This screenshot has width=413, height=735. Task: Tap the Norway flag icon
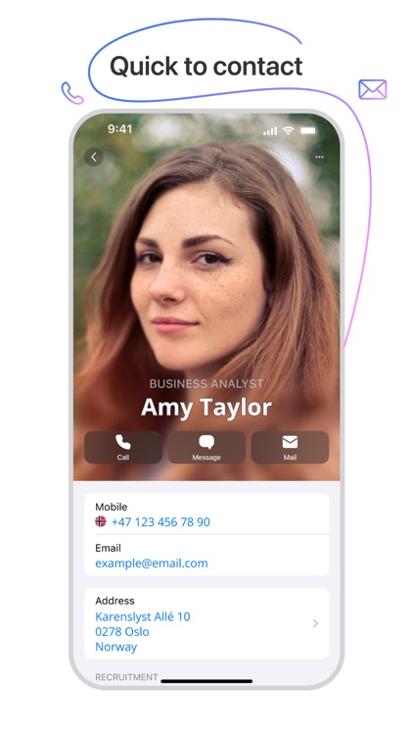click(x=101, y=521)
